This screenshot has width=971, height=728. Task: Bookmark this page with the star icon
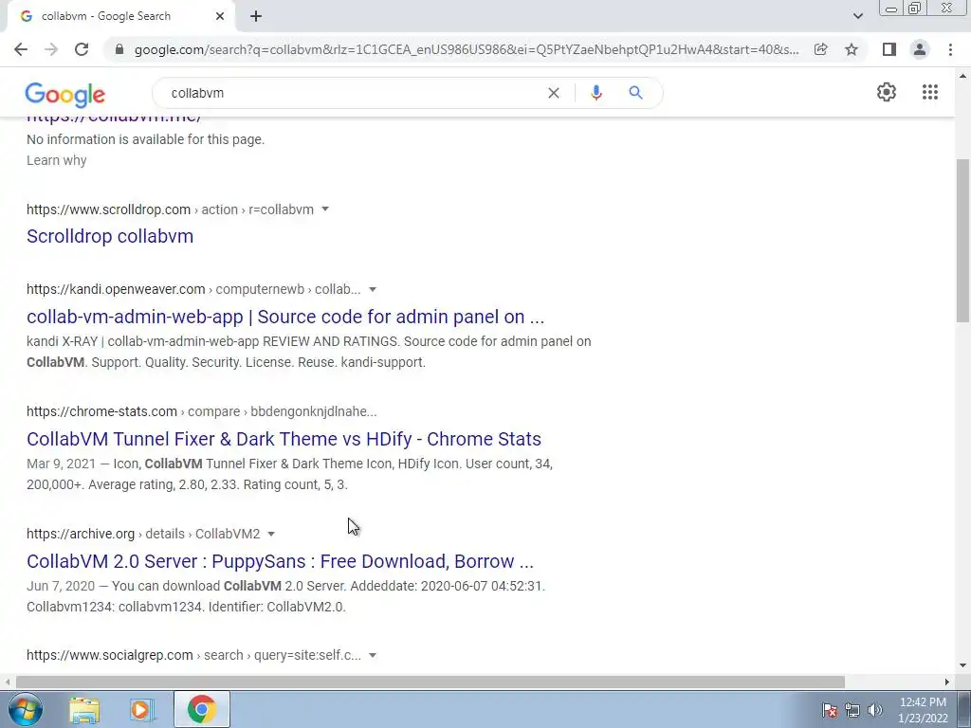pyautogui.click(x=852, y=49)
